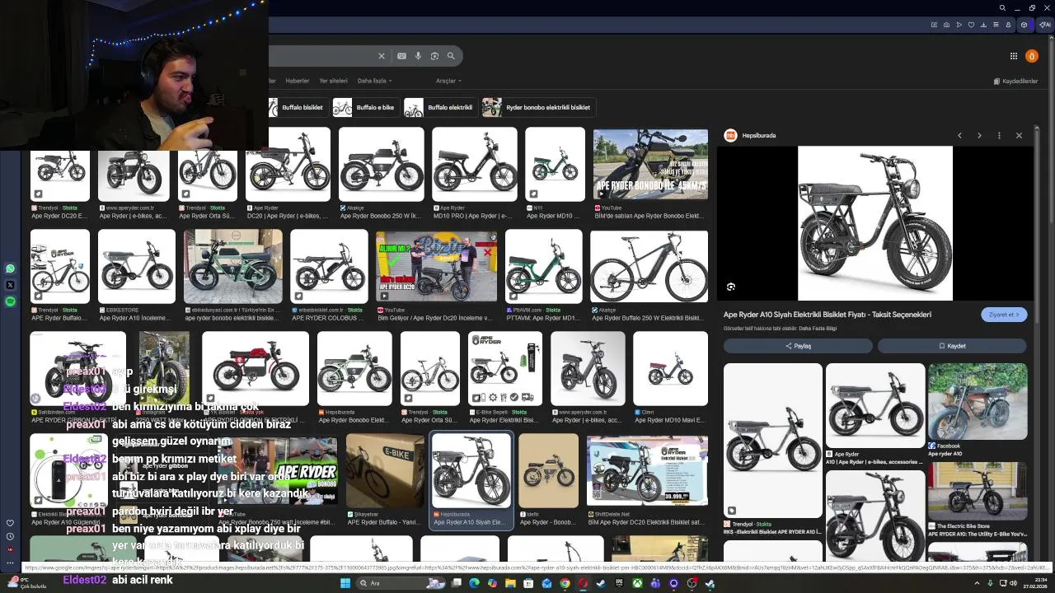This screenshot has height=593, width=1055.
Task: Search by image with Google Lens icon
Action: [x=434, y=56]
